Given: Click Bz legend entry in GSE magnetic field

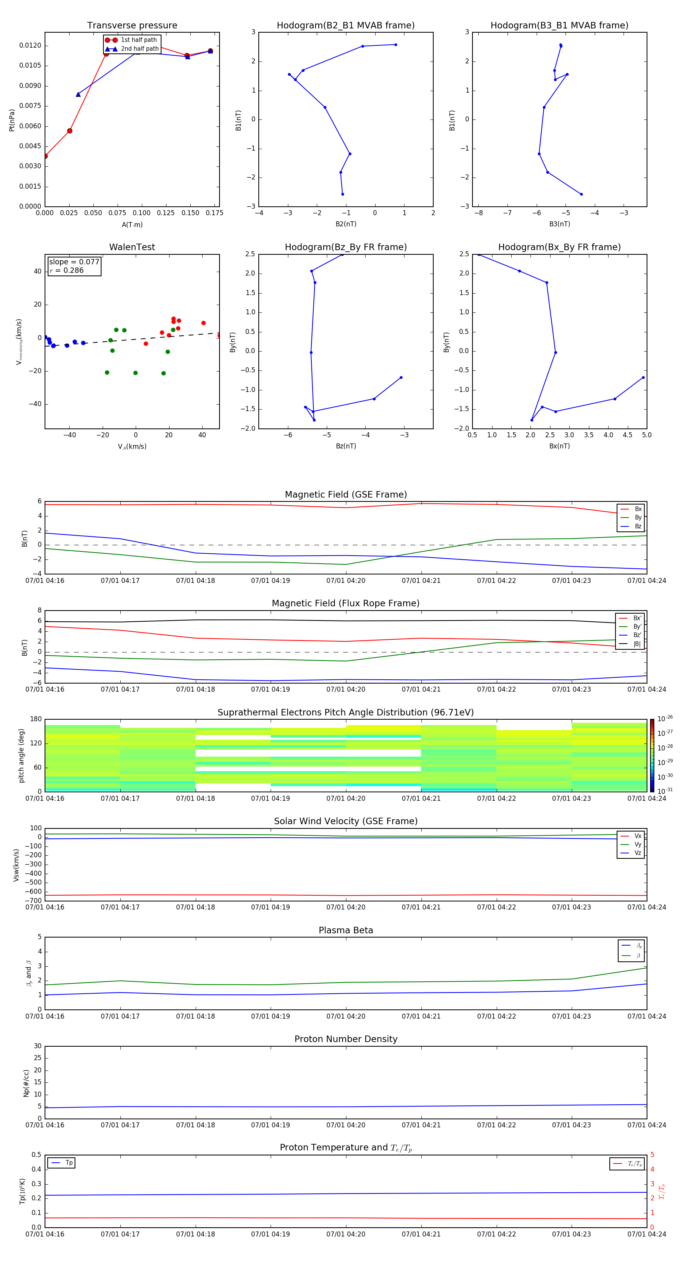Looking at the screenshot, I should 631,526.
